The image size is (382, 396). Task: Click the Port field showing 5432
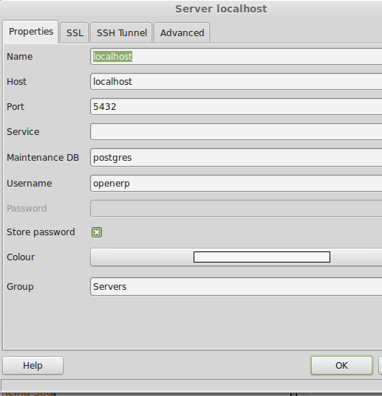tap(236, 107)
